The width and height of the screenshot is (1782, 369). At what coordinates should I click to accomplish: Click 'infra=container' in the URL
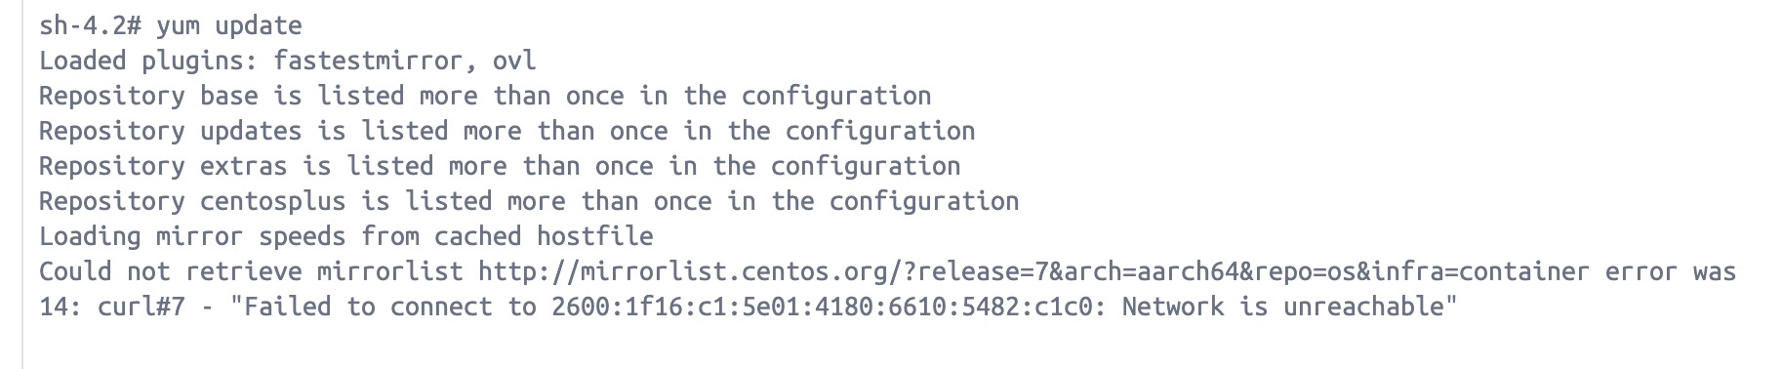1480,271
